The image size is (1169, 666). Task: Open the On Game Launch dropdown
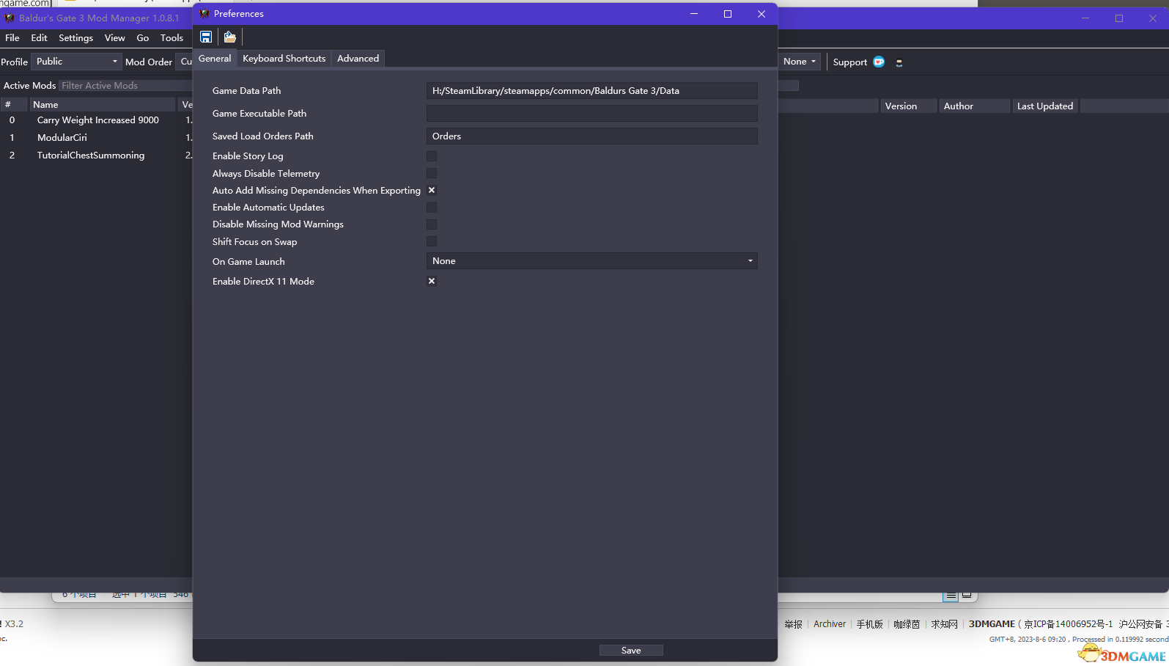[591, 261]
